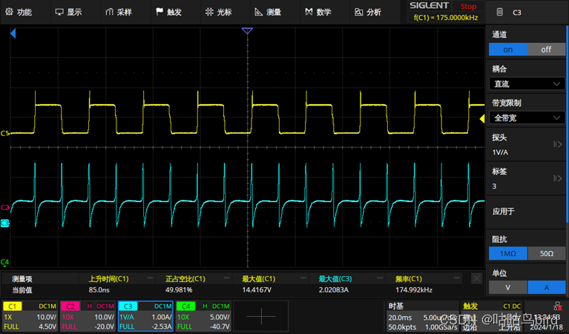569x334 pixels.
Task: Click the plus box to add a channel
Action: tap(261, 317)
